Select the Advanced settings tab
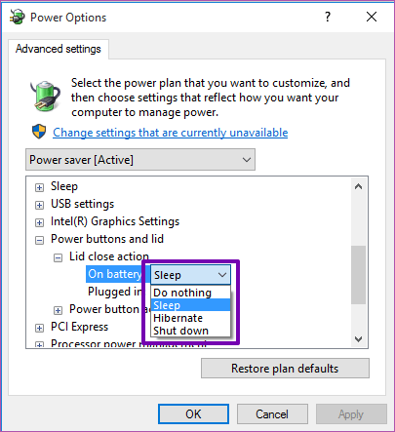The height and width of the screenshot is (432, 395). click(x=59, y=49)
